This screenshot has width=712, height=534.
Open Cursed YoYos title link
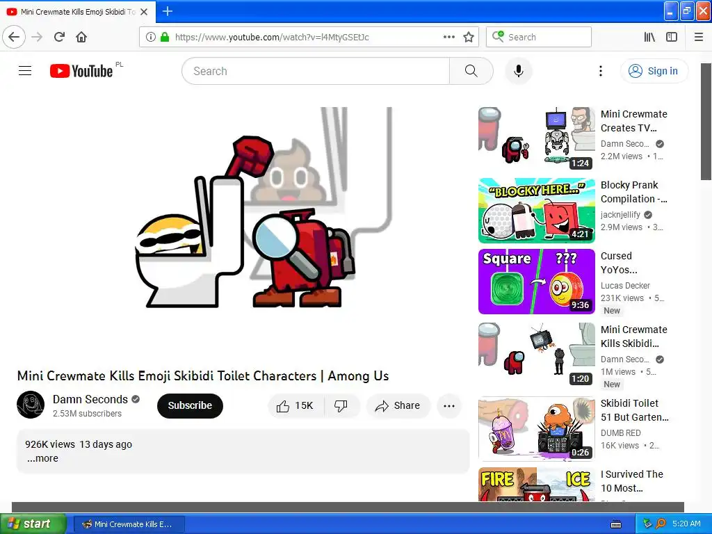coord(619,262)
